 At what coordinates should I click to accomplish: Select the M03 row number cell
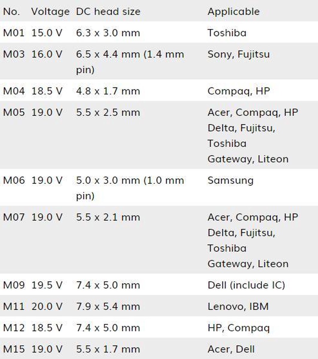14,54
